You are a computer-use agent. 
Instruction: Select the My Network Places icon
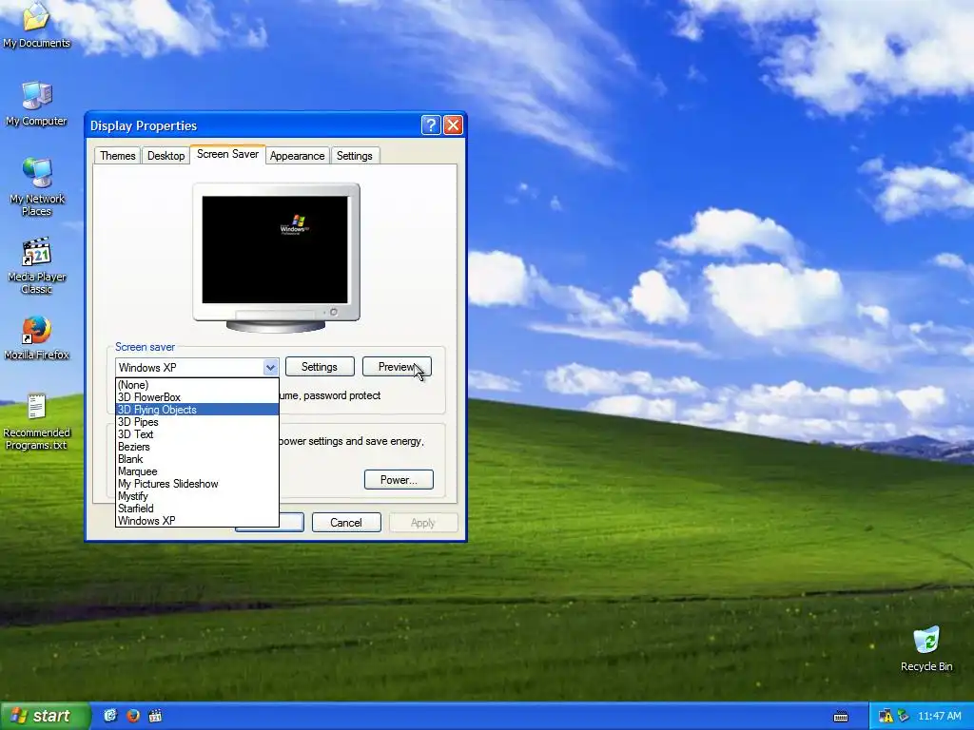pos(36,187)
